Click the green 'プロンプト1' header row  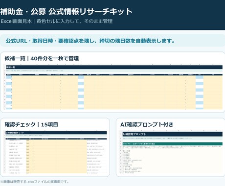point(172,144)
